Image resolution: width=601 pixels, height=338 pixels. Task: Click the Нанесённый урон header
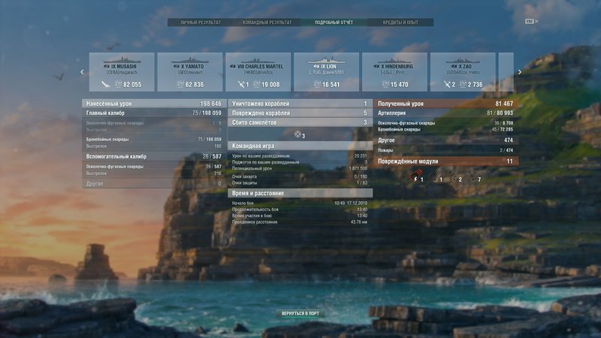pos(153,104)
